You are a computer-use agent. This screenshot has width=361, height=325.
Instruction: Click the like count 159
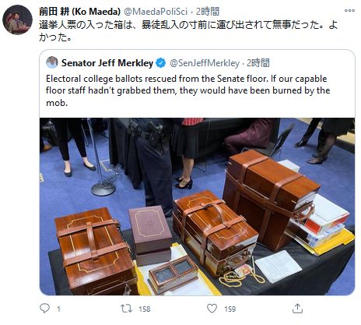(x=230, y=309)
